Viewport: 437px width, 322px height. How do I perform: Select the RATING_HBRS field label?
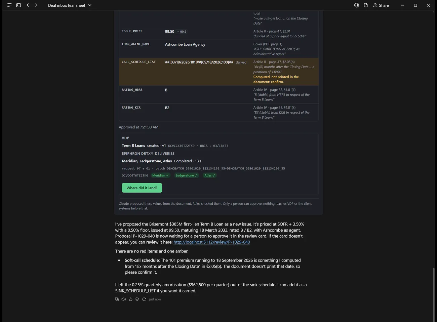(132, 90)
